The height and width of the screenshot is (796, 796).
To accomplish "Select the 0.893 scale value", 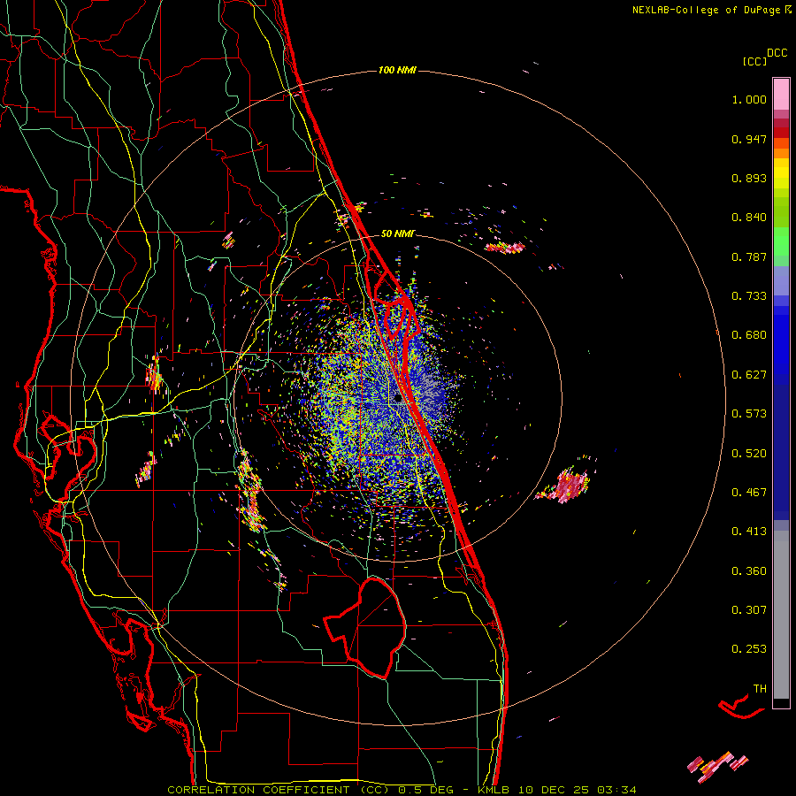I will (749, 178).
